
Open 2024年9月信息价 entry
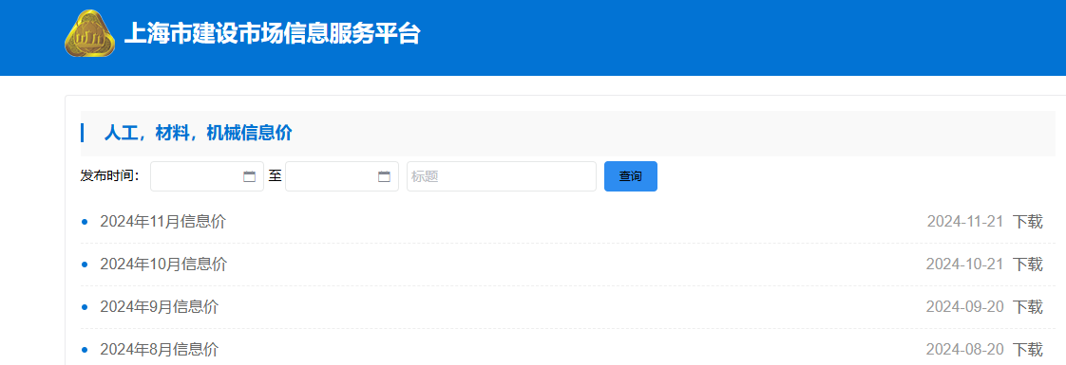(159, 306)
